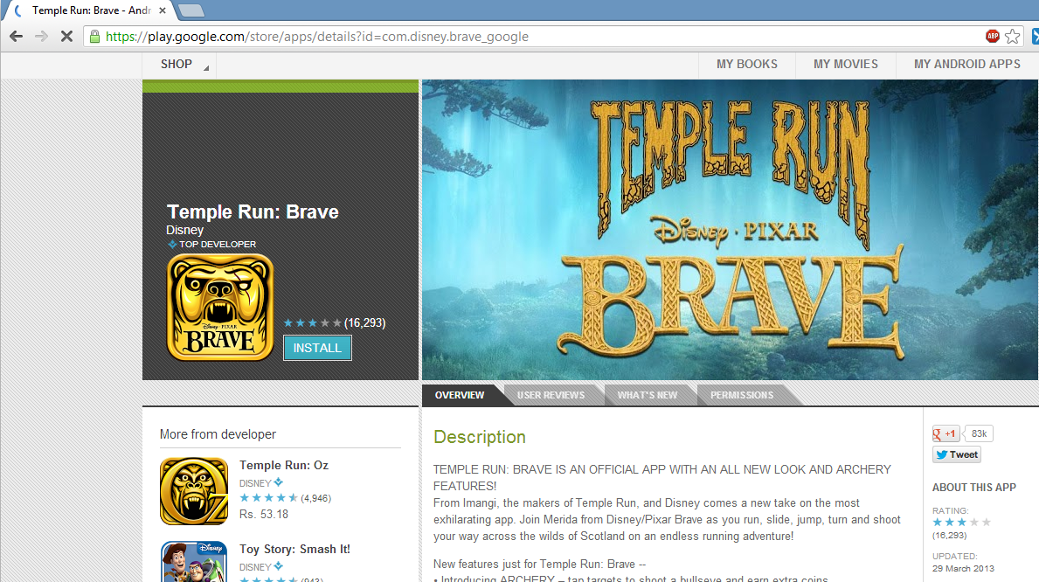The width and height of the screenshot is (1039, 582).
Task: Click the address bar URL field
Action: click(524, 37)
